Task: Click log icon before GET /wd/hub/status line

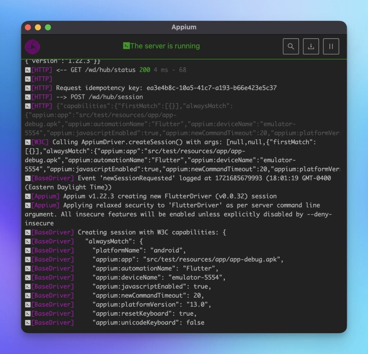Action: (x=28, y=70)
